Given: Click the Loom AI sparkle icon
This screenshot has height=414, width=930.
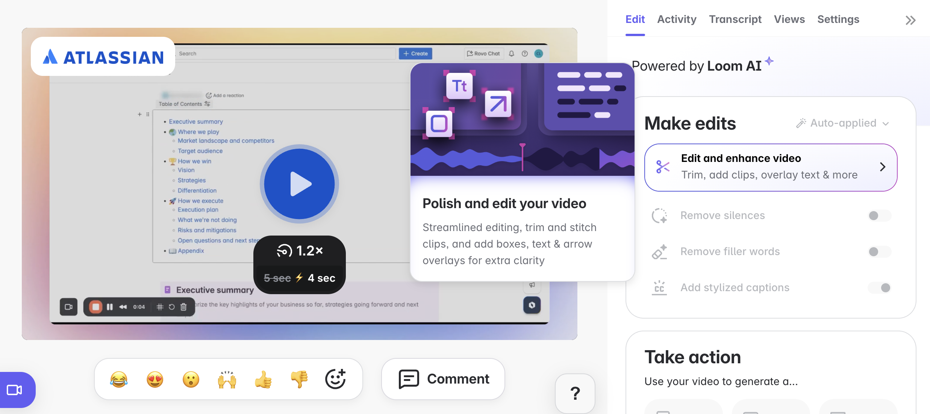Looking at the screenshot, I should [769, 60].
